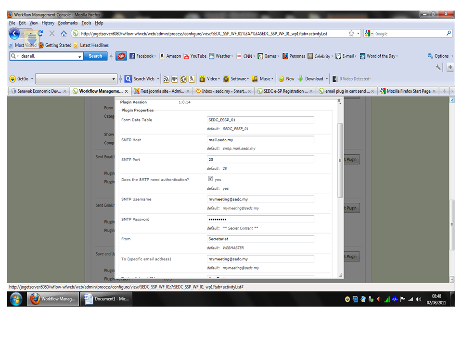462x346 pixels.
Task: Click the SMTP Host input field
Action: (260, 140)
